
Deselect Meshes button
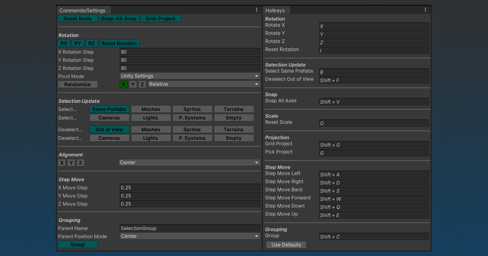tap(151, 130)
